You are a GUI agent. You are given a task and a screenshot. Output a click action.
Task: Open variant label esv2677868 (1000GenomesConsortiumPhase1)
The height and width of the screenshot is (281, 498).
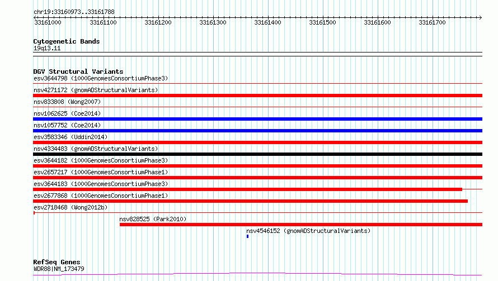coord(101,196)
